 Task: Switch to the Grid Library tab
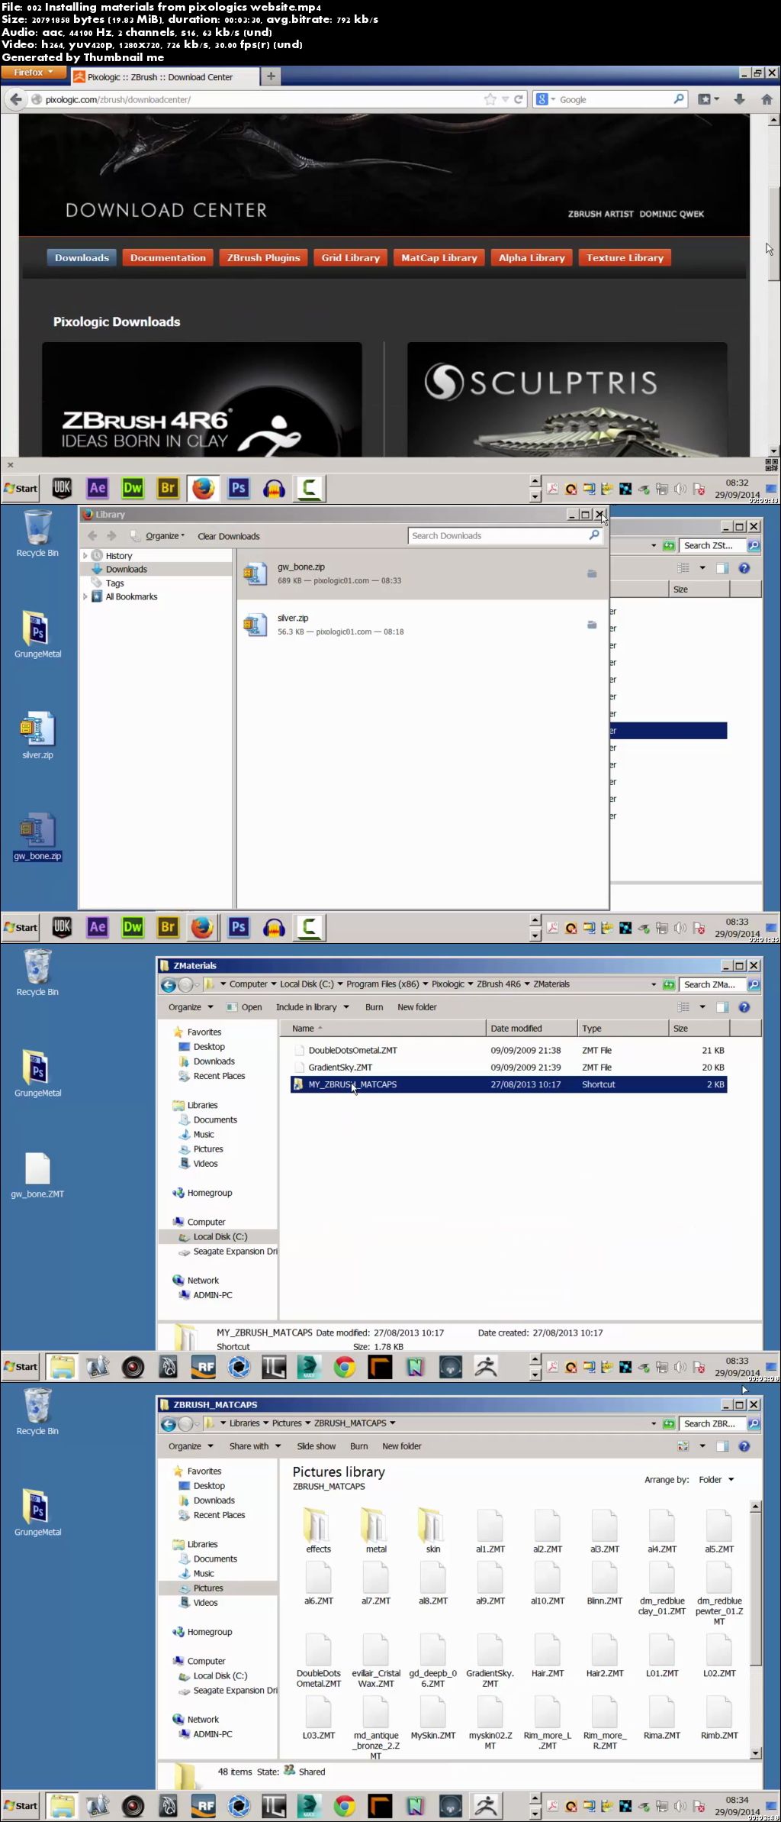tap(351, 258)
